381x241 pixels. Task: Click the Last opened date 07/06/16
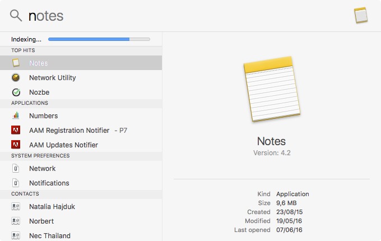click(x=289, y=230)
